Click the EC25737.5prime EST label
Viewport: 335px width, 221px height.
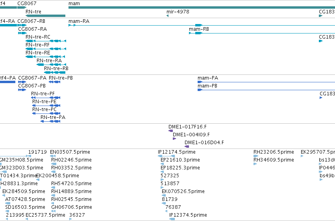pos(45,215)
